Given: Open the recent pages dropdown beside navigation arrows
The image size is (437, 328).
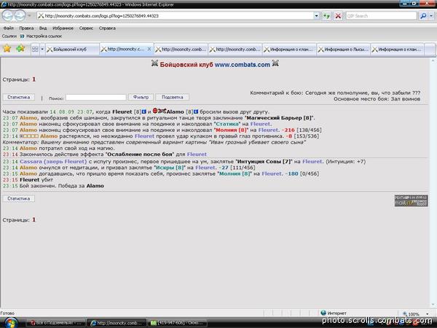Looking at the screenshot, I should click(29, 16).
